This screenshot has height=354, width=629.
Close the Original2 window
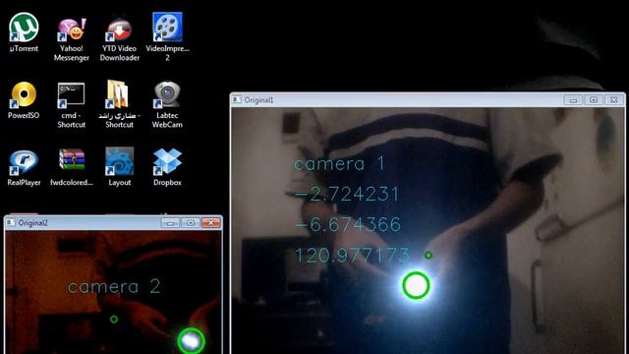pyautogui.click(x=211, y=223)
